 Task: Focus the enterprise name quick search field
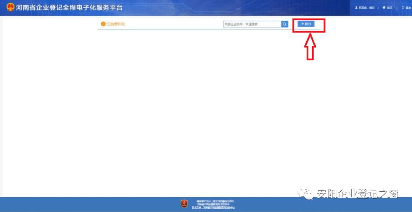coord(252,24)
